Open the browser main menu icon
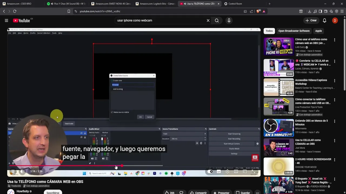 click(342, 11)
